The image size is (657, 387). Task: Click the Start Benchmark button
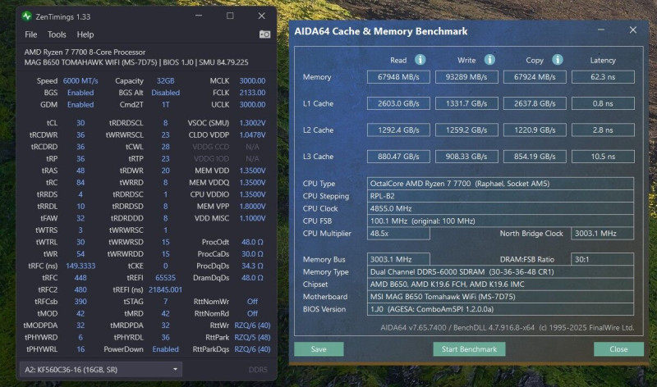[469, 349]
